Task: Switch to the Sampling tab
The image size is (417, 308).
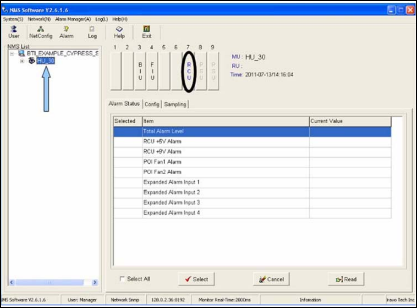Action: pyautogui.click(x=175, y=104)
